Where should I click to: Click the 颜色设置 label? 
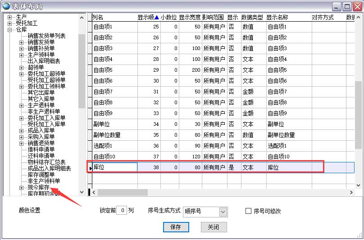pos(29,211)
